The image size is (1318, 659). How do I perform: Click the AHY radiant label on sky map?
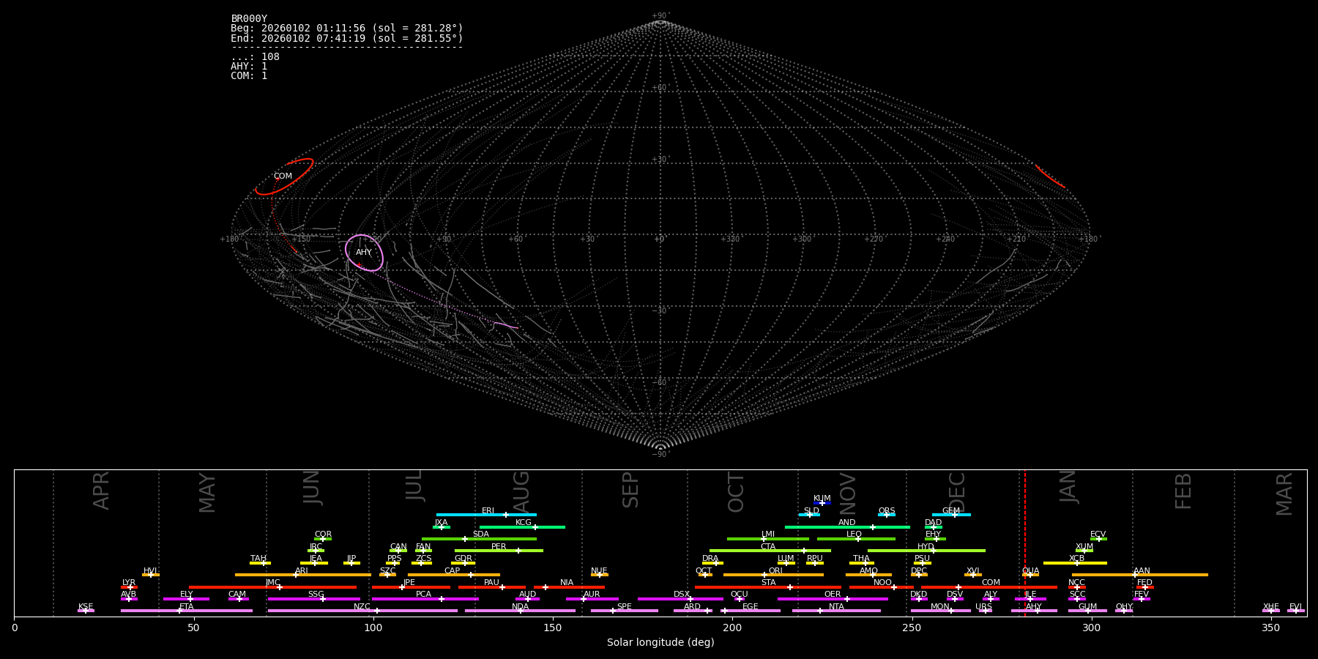[364, 253]
